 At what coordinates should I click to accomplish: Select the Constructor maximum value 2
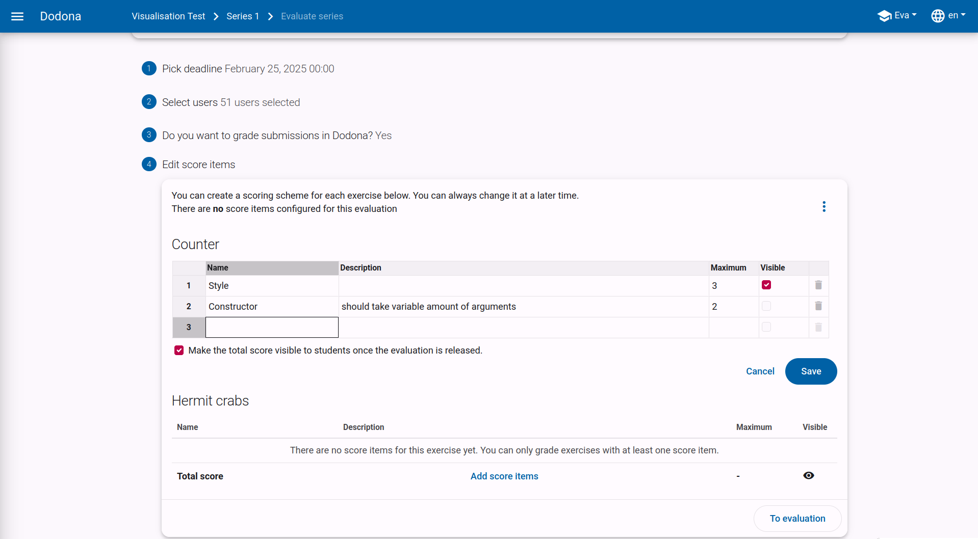pos(734,307)
